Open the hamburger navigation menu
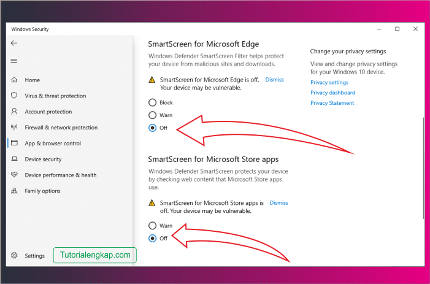 (x=14, y=61)
